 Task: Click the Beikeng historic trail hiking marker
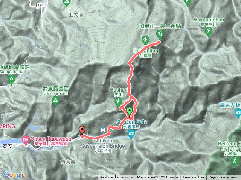(235, 162)
